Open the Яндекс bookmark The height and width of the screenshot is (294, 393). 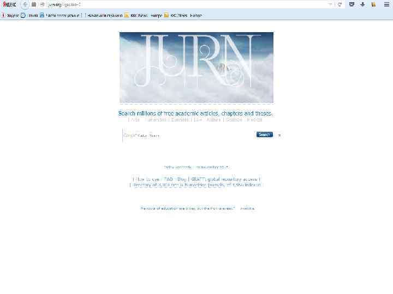10,15
